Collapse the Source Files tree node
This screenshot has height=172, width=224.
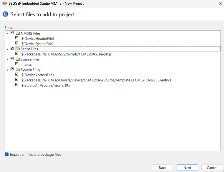(x=7, y=59)
